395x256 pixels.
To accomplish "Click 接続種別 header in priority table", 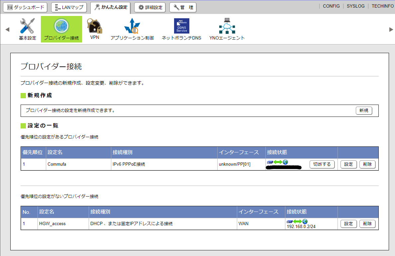I will [x=164, y=152].
